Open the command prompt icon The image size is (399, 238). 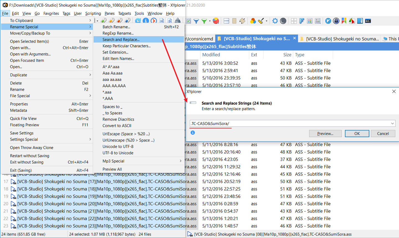click(368, 21)
